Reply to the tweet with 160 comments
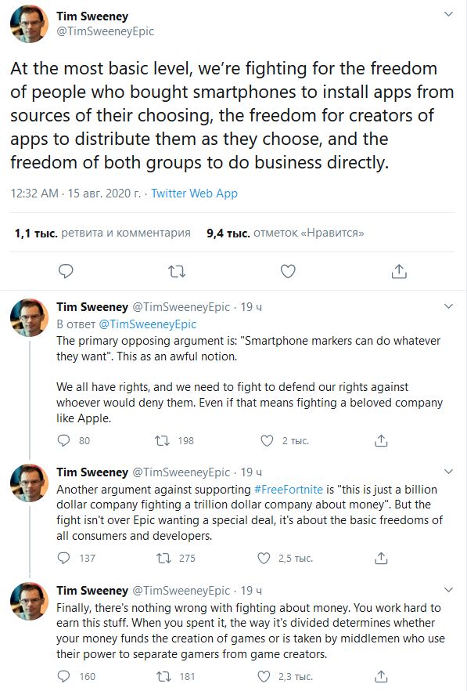Image resolution: width=467 pixels, height=691 pixels. pyautogui.click(x=64, y=676)
